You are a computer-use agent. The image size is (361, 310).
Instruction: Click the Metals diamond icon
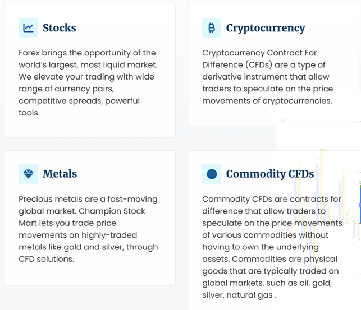coord(28,174)
